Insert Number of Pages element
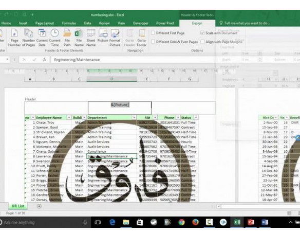The image size is (300, 231). [28, 38]
